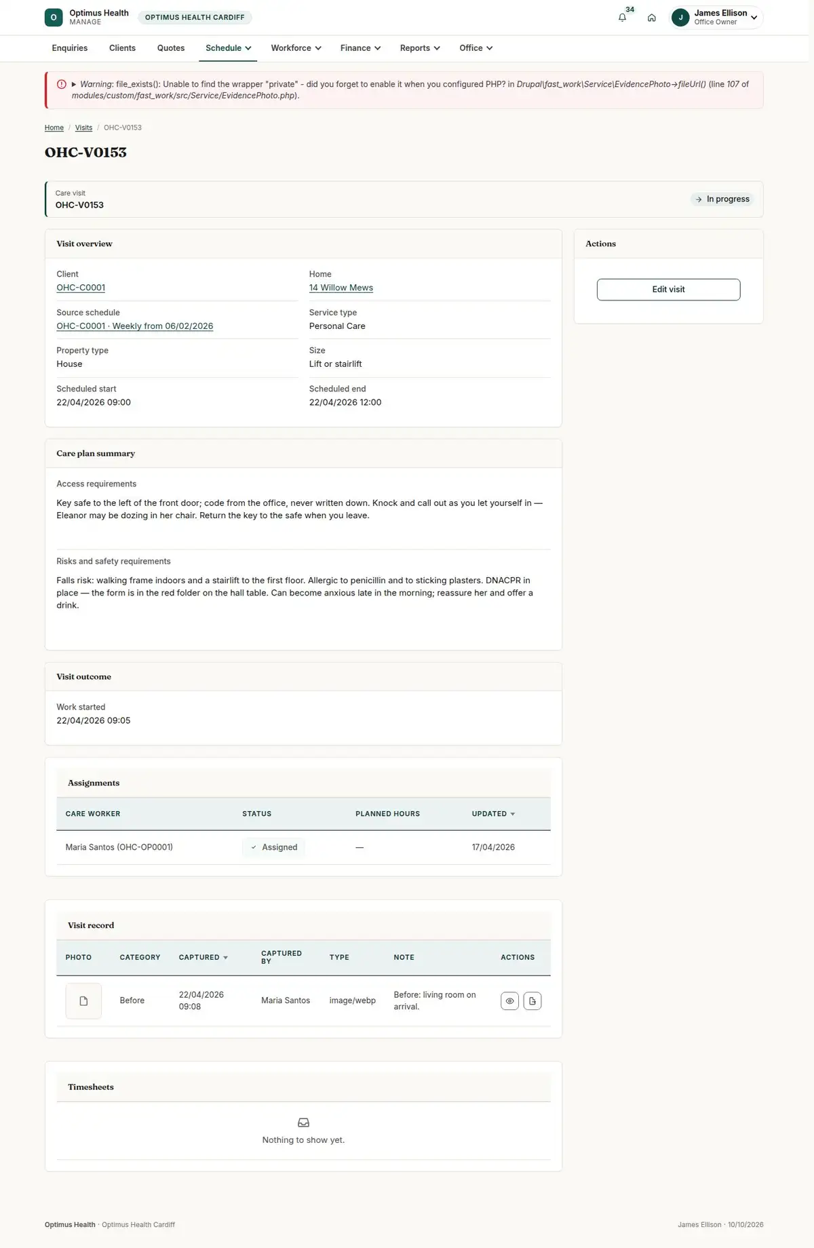Click the Visits breadcrumb link

(x=83, y=128)
